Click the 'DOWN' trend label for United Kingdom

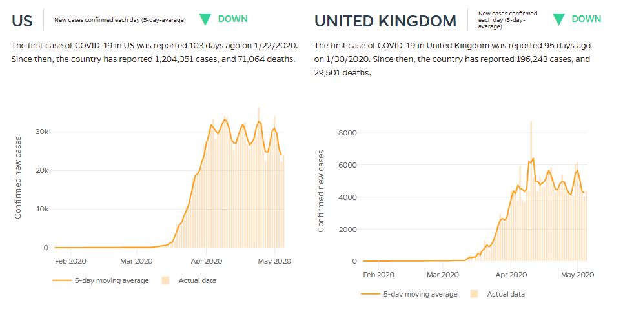[x=586, y=19]
